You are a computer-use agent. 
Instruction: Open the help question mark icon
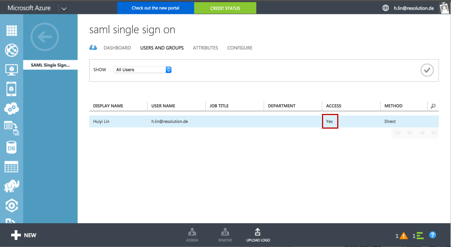pos(432,235)
